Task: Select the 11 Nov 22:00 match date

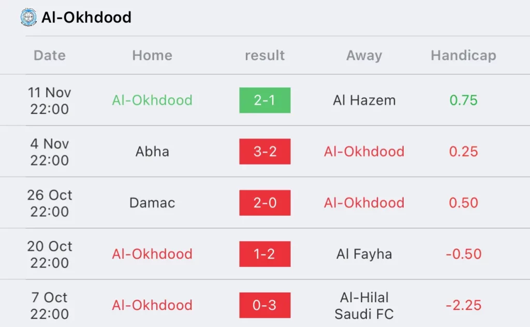Action: [x=49, y=101]
